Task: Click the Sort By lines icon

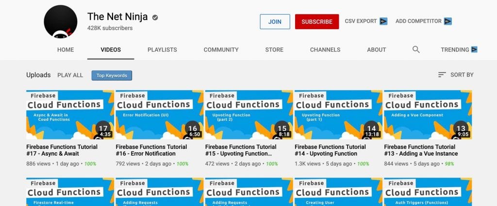Action: (442, 75)
